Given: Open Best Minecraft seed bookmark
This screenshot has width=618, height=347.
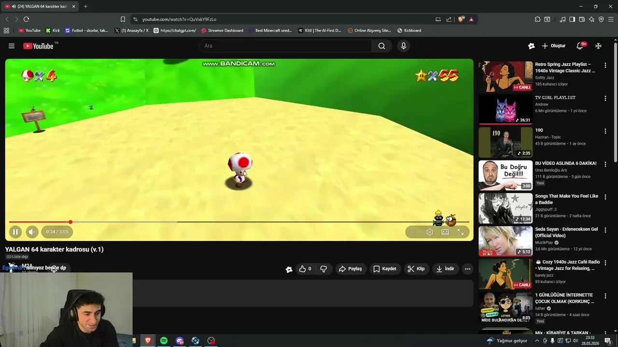Looking at the screenshot, I should point(270,30).
